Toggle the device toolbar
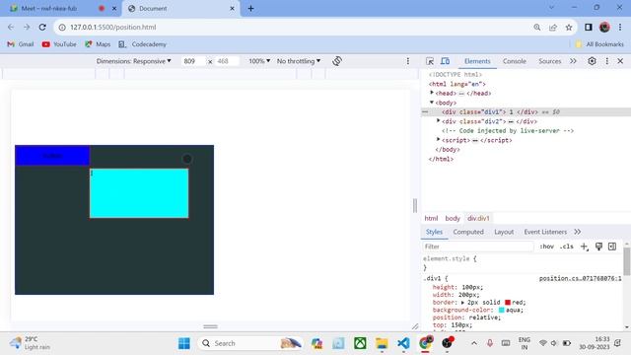This screenshot has width=631, height=355. tap(445, 61)
